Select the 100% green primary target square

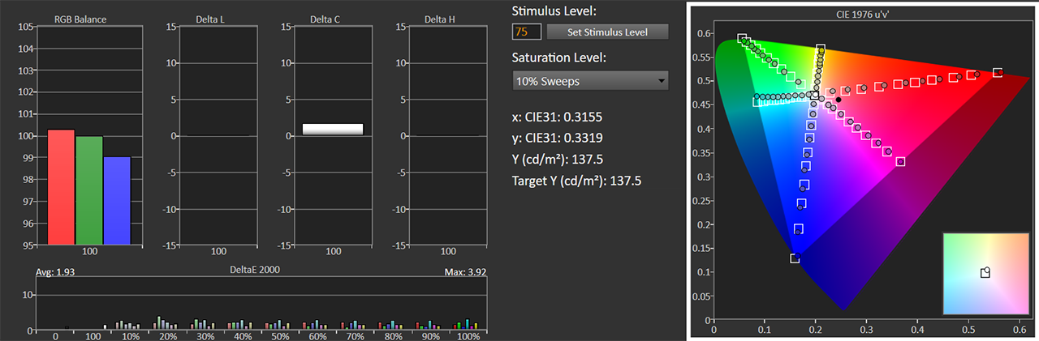point(742,39)
